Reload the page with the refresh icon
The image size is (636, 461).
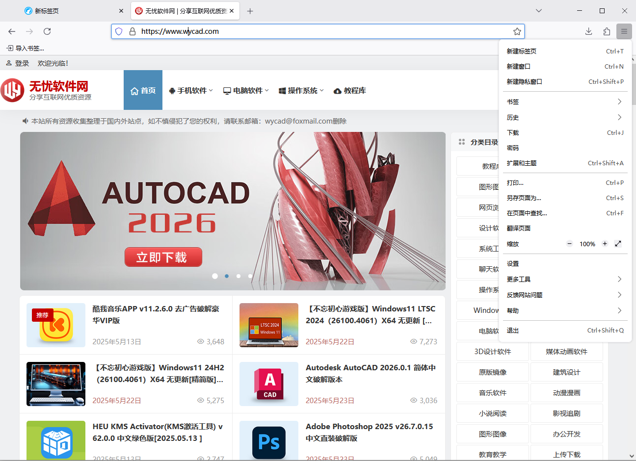tap(47, 31)
